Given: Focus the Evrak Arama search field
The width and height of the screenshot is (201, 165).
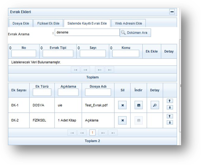Looking at the screenshot, I should coord(87,32).
